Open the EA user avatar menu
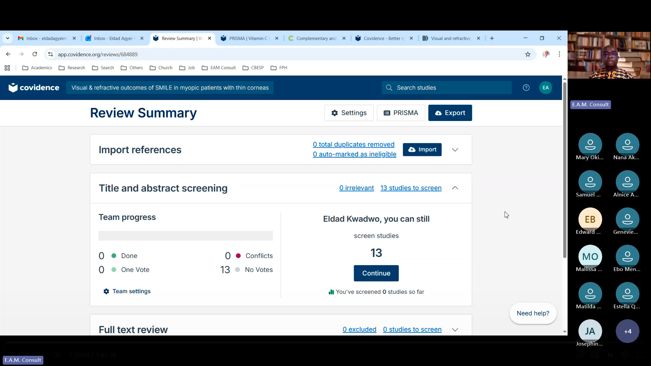 tap(545, 88)
